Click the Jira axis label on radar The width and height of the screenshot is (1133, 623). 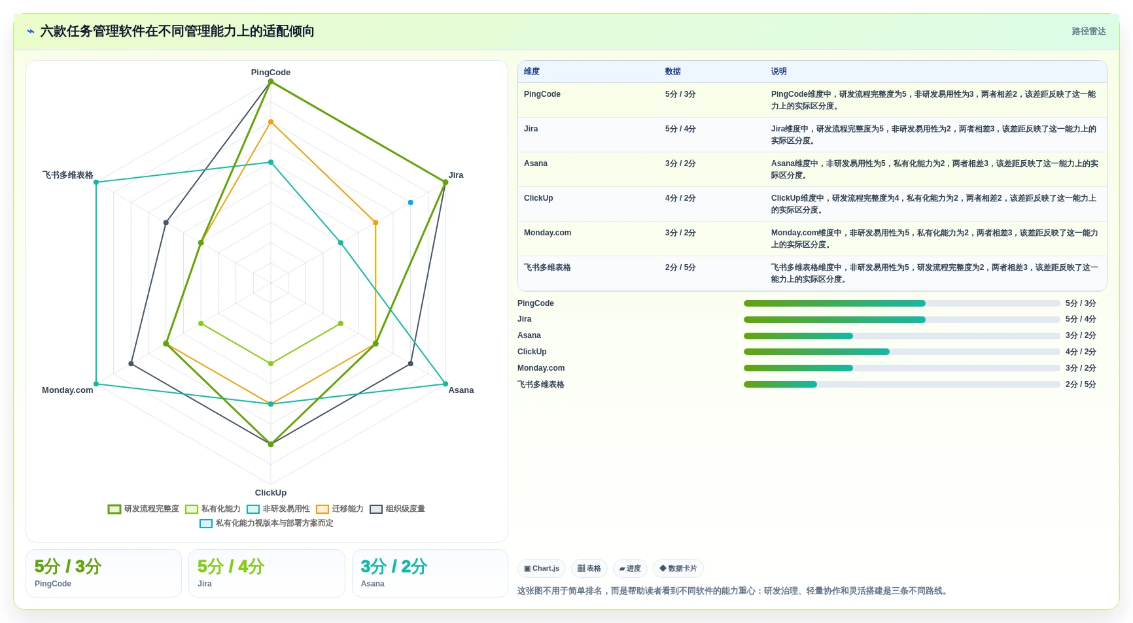[x=456, y=175]
